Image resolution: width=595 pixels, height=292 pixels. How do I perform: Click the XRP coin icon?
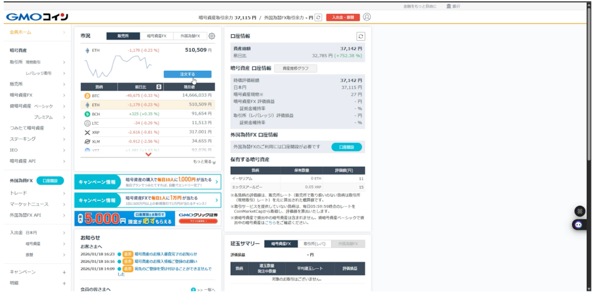click(x=88, y=132)
